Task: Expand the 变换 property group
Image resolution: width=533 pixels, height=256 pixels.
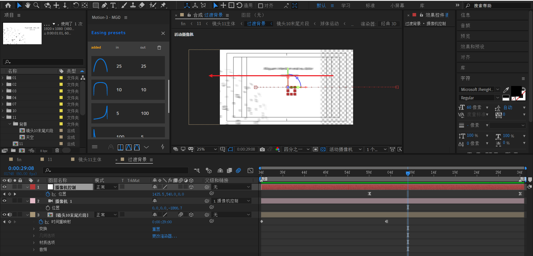Action: 34,229
